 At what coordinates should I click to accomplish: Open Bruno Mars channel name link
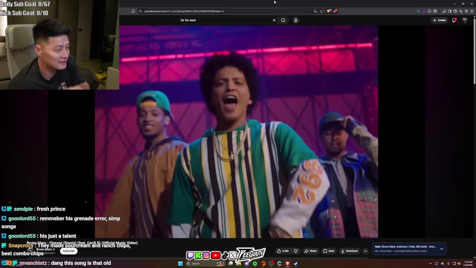click(x=44, y=249)
